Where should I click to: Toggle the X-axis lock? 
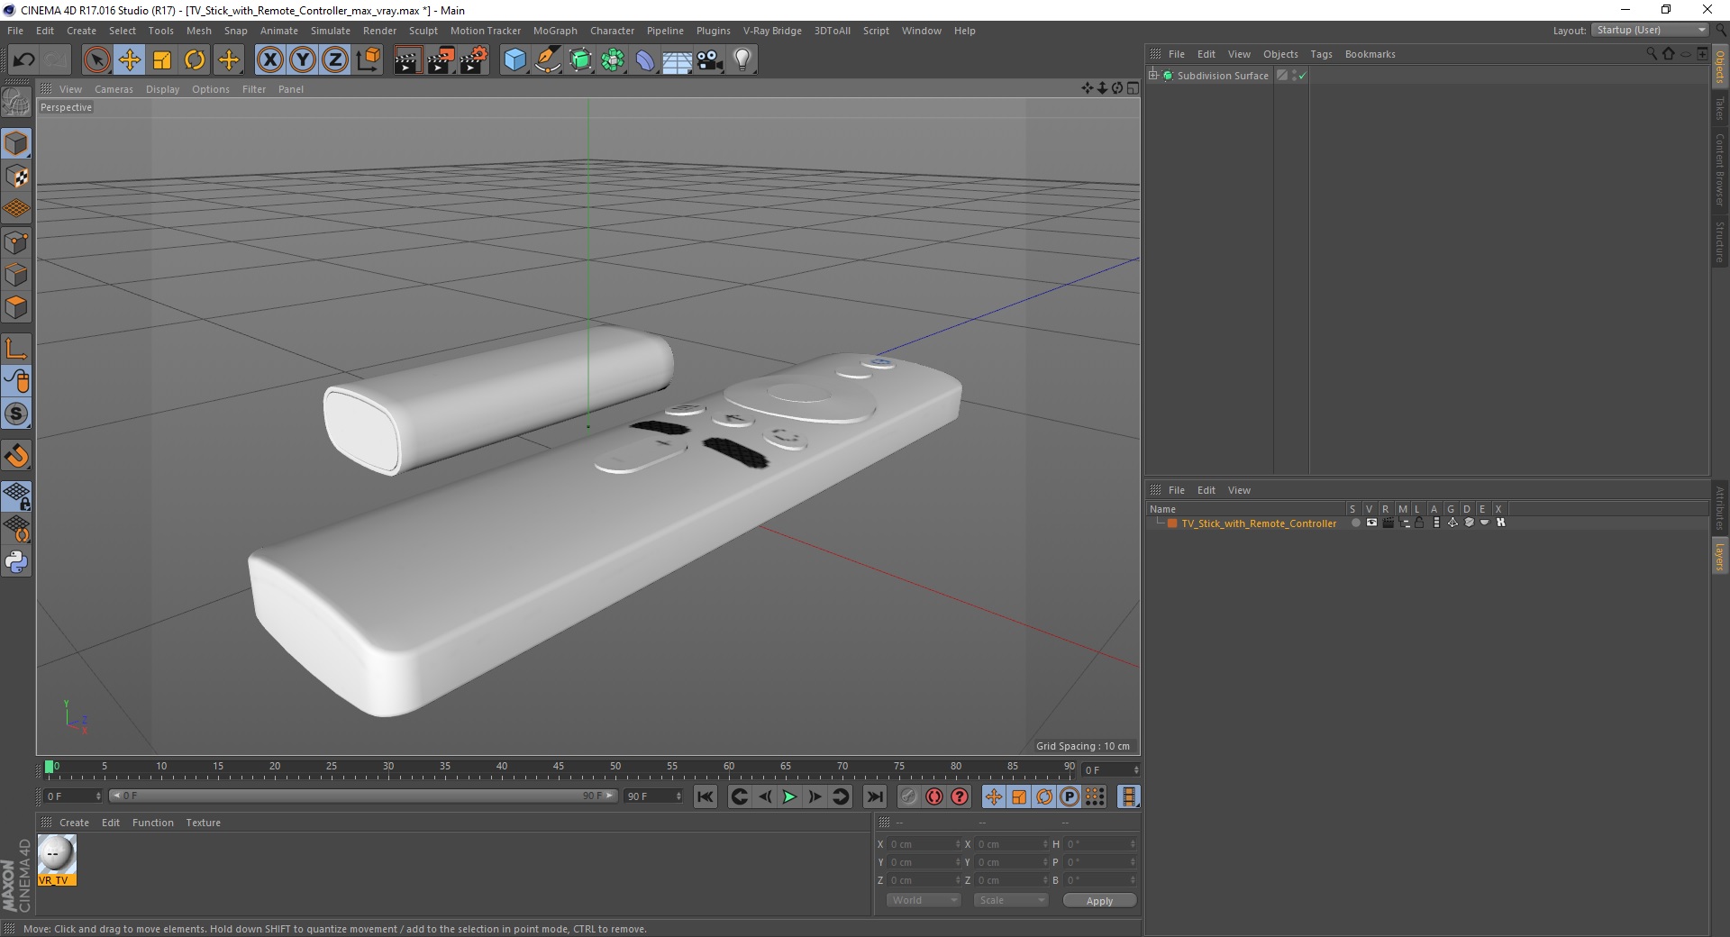click(x=269, y=60)
